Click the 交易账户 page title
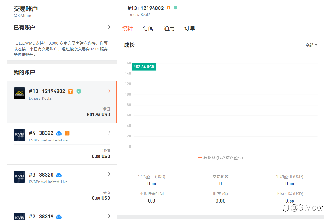329x220 pixels. click(26, 9)
